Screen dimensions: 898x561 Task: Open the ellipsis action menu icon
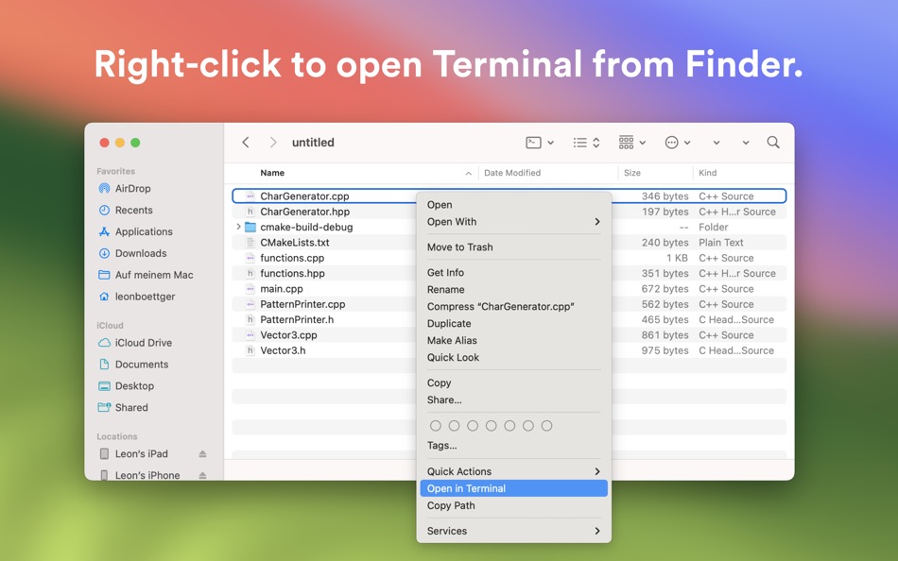(671, 142)
